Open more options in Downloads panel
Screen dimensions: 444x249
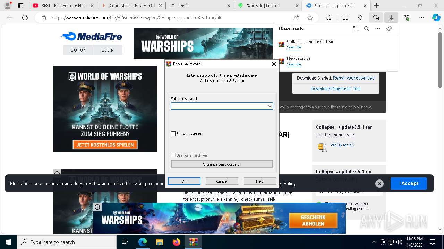(378, 29)
